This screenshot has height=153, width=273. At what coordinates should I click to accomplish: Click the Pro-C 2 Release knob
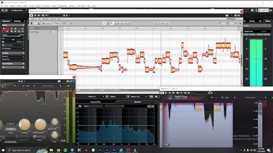click(40, 124)
